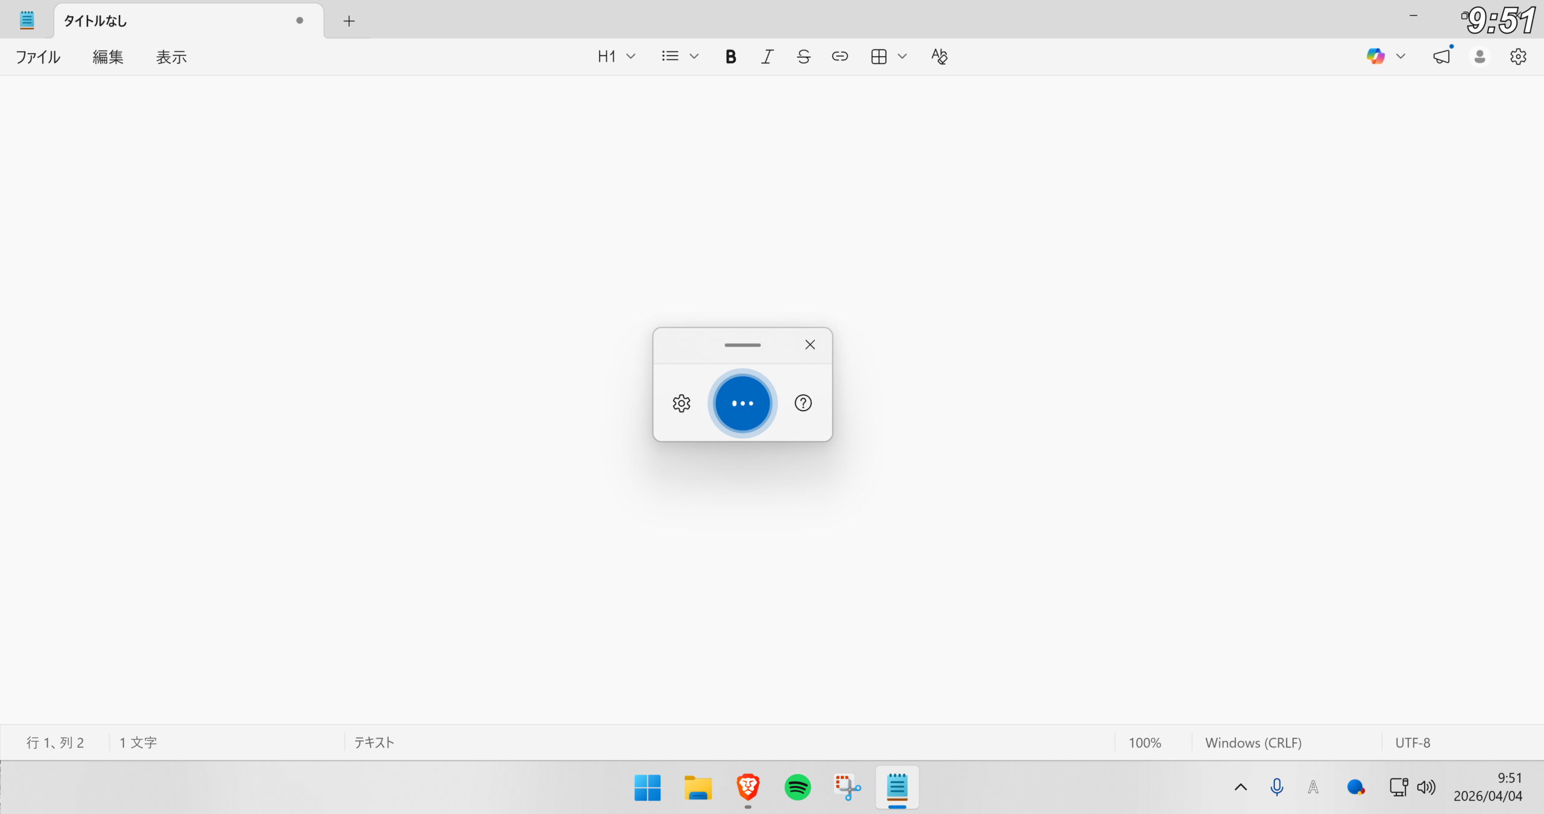Expand the H1 heading dropdown
Viewport: 1544px width, 814px height.
tap(630, 57)
